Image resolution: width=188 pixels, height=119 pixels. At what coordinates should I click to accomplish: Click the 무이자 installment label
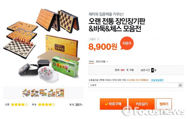[x=91, y=62]
